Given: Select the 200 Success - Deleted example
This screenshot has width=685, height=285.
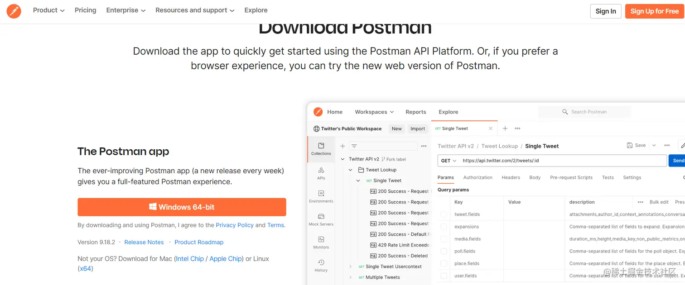Looking at the screenshot, I should pyautogui.click(x=399, y=256).
